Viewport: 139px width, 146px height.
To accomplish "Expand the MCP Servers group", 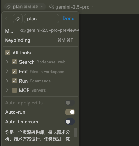I will pyautogui.click(x=7, y=90).
